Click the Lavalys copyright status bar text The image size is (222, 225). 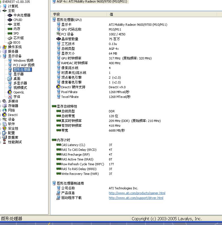[167, 218]
